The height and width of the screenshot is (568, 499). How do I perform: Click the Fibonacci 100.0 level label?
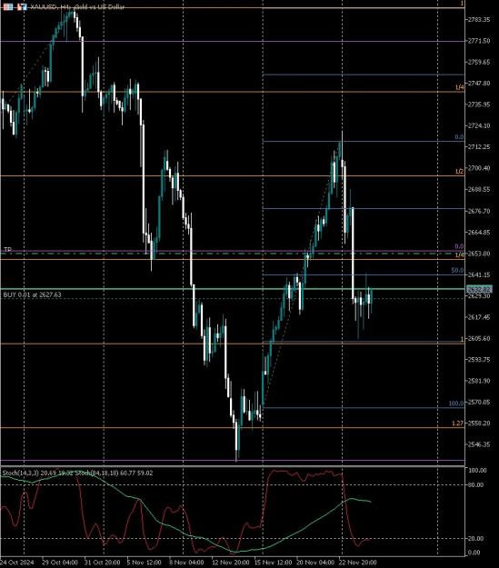456,404
